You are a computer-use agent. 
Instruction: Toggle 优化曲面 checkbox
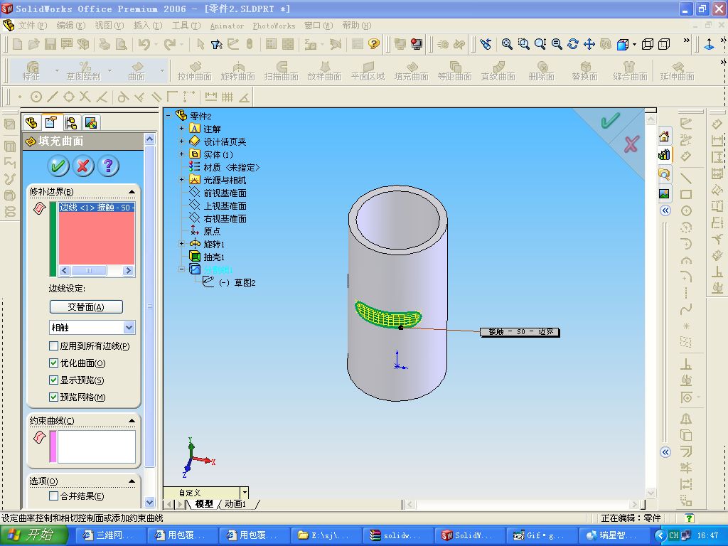pyautogui.click(x=53, y=363)
